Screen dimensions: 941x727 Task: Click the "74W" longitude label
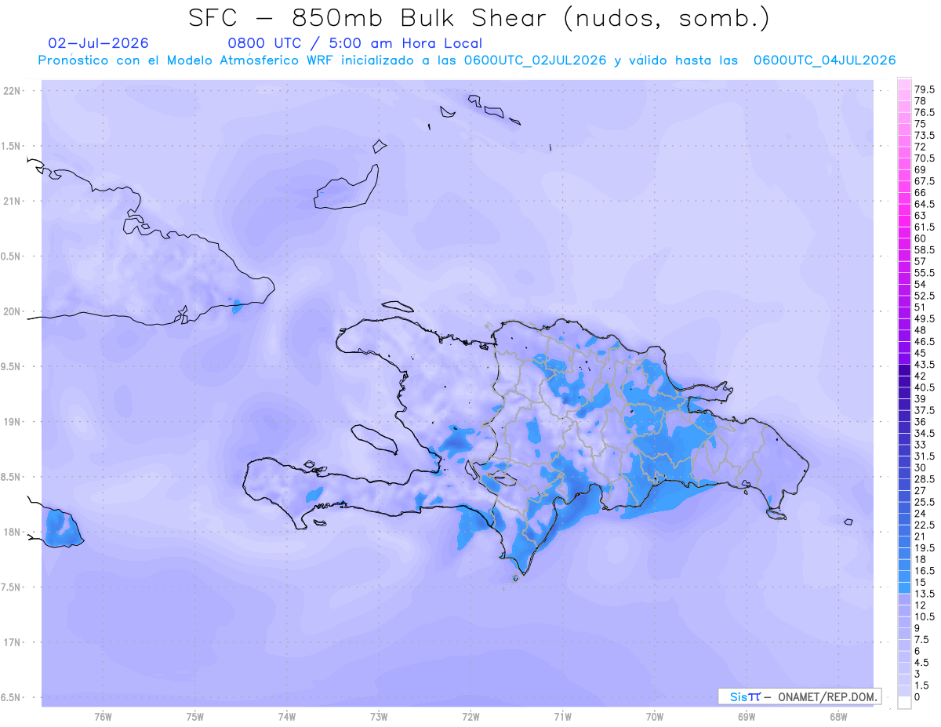coord(286,717)
